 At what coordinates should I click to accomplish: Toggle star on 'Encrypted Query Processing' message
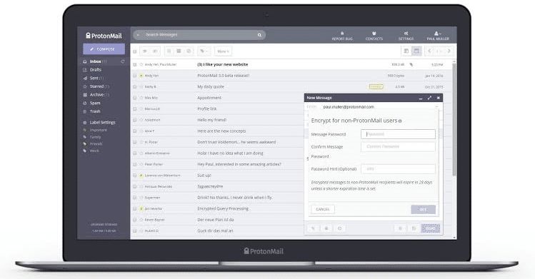point(141,208)
